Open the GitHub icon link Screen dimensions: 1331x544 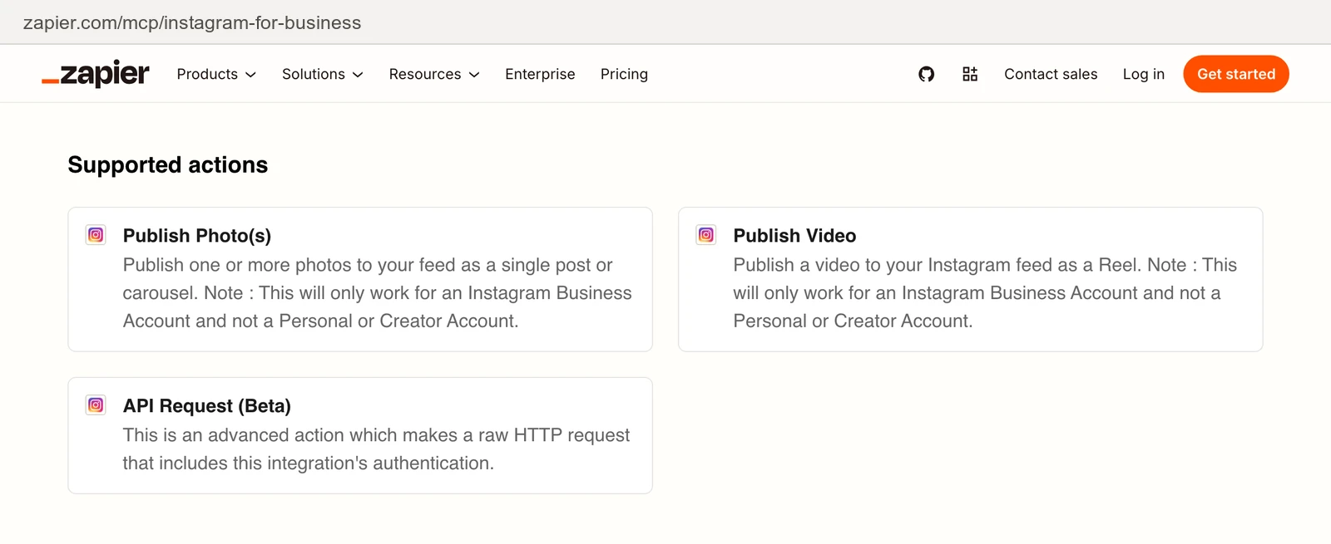click(926, 74)
